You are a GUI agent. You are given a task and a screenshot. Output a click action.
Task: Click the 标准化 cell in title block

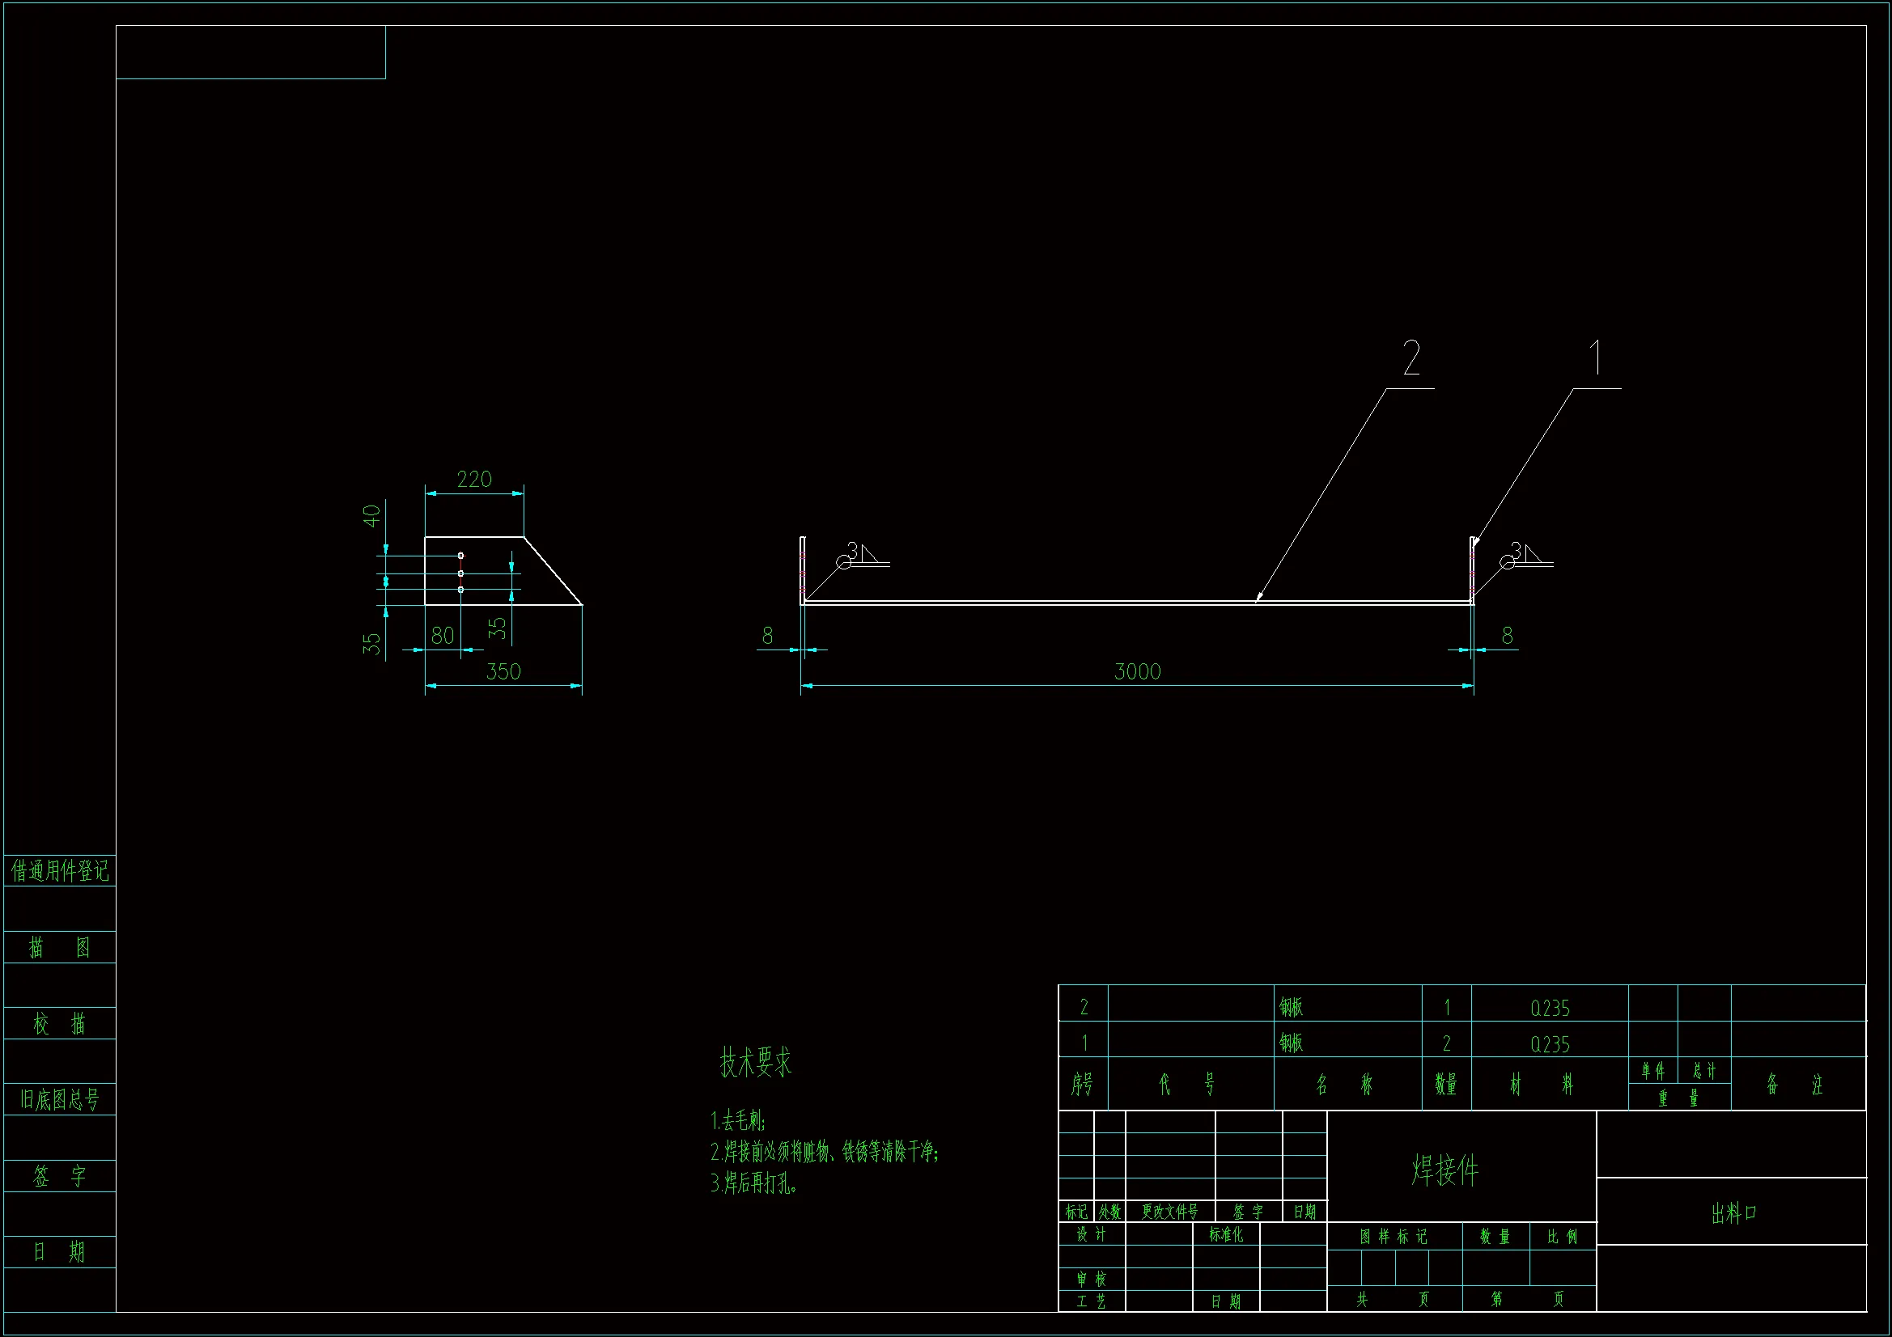[1225, 1234]
